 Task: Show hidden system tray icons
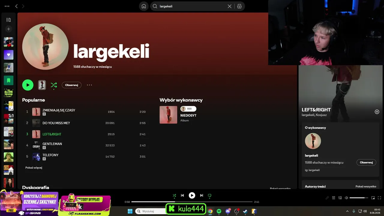(347, 211)
